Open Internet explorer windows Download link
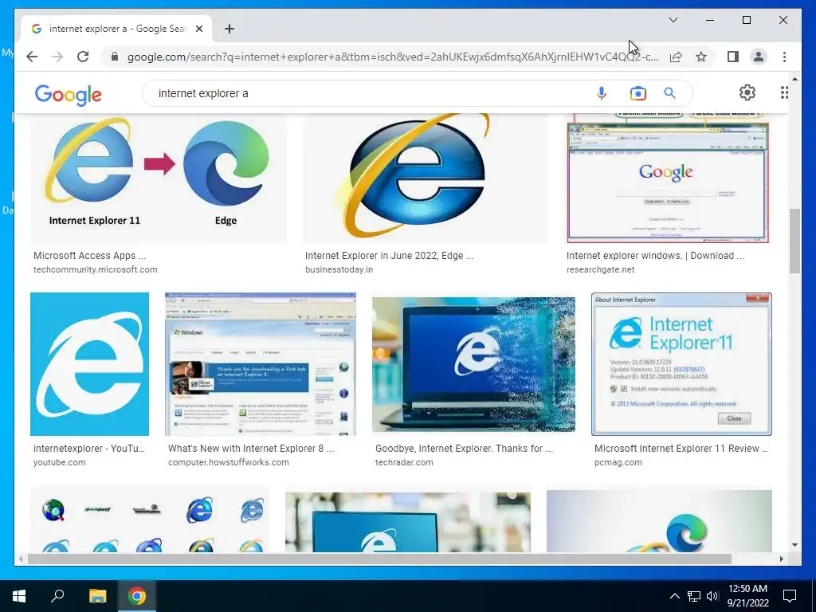 coord(655,256)
